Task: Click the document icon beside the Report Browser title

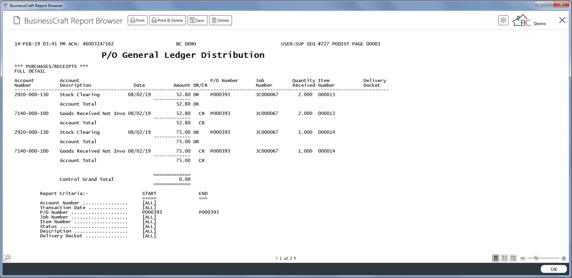Action: click(x=17, y=21)
